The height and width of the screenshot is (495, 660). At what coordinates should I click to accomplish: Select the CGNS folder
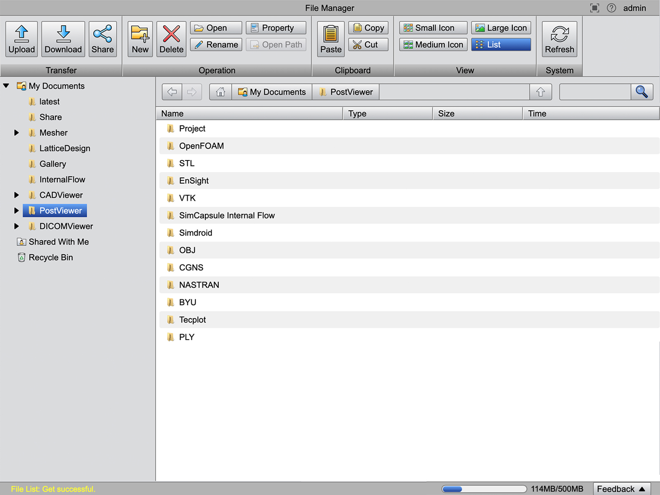pos(409,268)
